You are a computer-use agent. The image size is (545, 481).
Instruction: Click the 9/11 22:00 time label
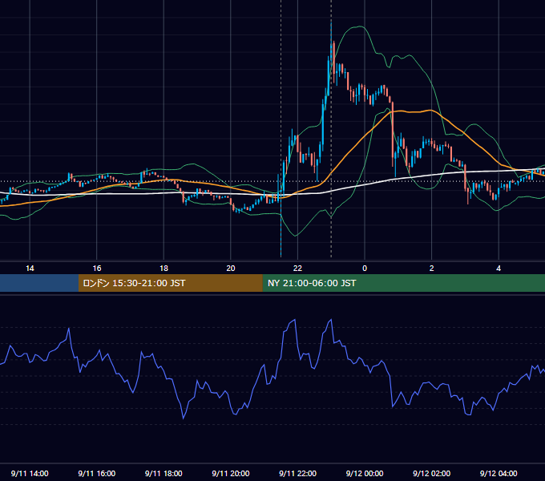click(x=298, y=473)
